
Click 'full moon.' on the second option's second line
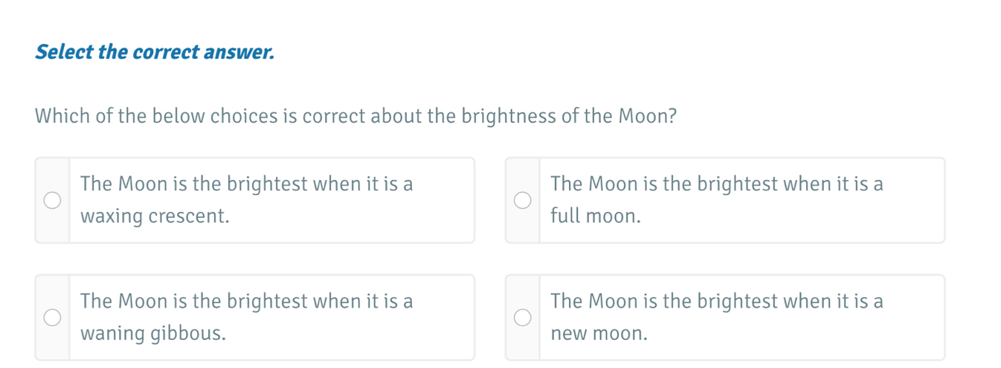click(x=596, y=216)
